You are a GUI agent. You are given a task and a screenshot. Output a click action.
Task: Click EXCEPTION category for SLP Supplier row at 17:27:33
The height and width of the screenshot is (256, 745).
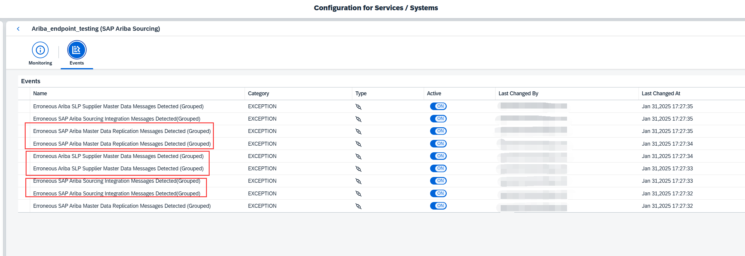click(x=262, y=169)
